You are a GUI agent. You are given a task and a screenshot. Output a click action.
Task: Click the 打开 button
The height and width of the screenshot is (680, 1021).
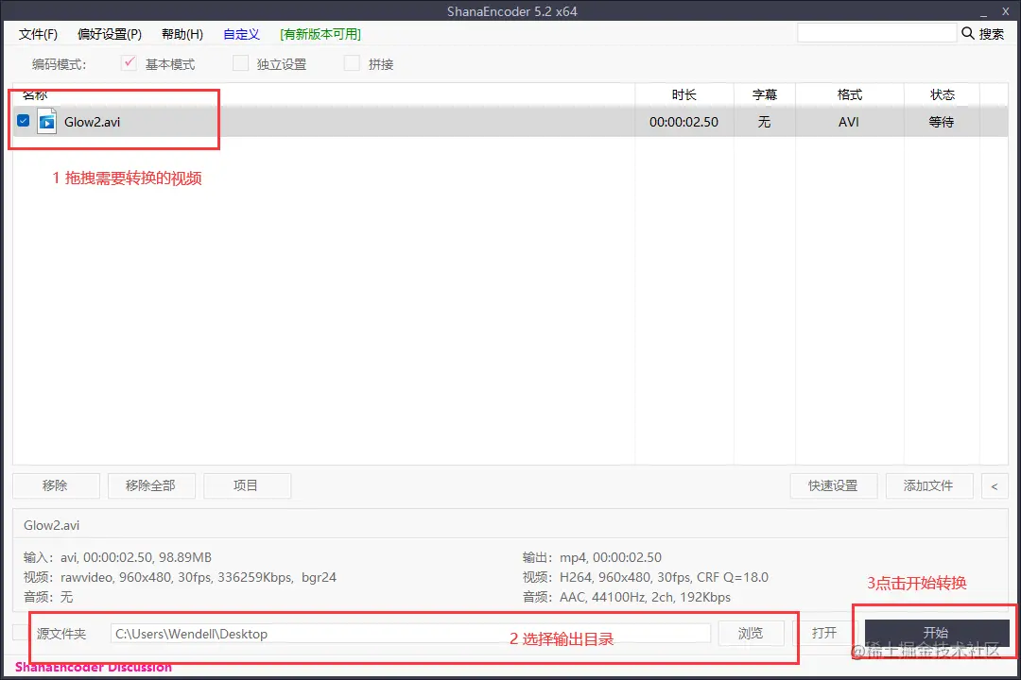[824, 633]
